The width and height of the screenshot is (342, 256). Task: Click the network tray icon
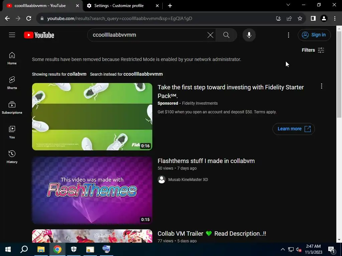click(x=291, y=249)
